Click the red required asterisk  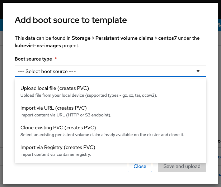coord(56,58)
